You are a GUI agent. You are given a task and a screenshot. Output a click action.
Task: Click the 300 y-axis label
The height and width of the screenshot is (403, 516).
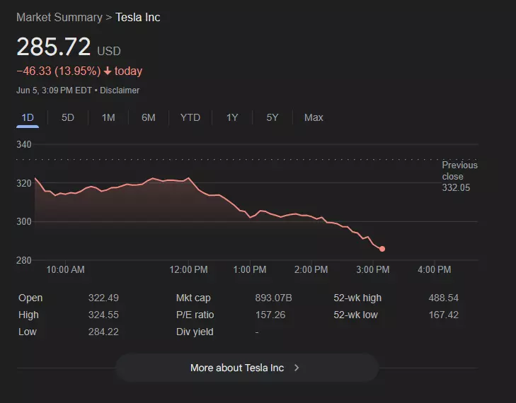pyautogui.click(x=24, y=222)
